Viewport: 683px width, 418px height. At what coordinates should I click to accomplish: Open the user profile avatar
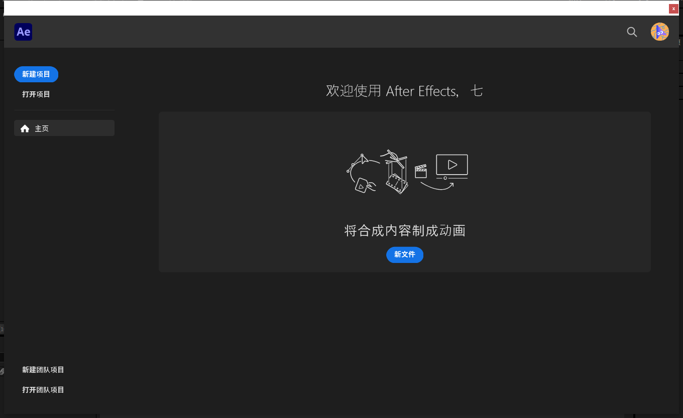(659, 32)
